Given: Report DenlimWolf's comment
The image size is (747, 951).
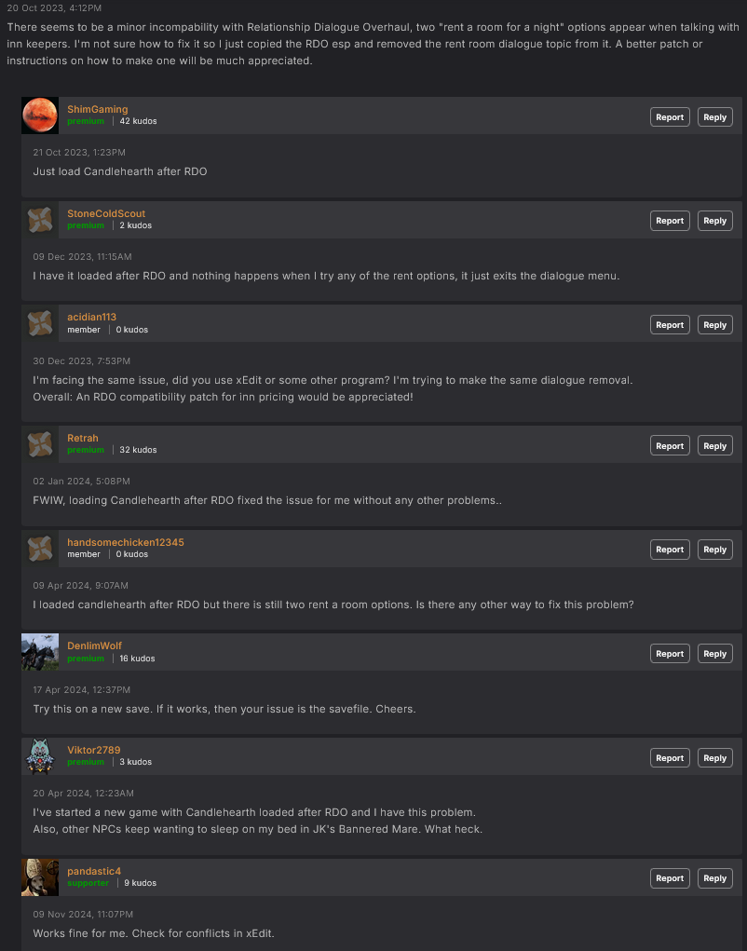Looking at the screenshot, I should [670, 654].
